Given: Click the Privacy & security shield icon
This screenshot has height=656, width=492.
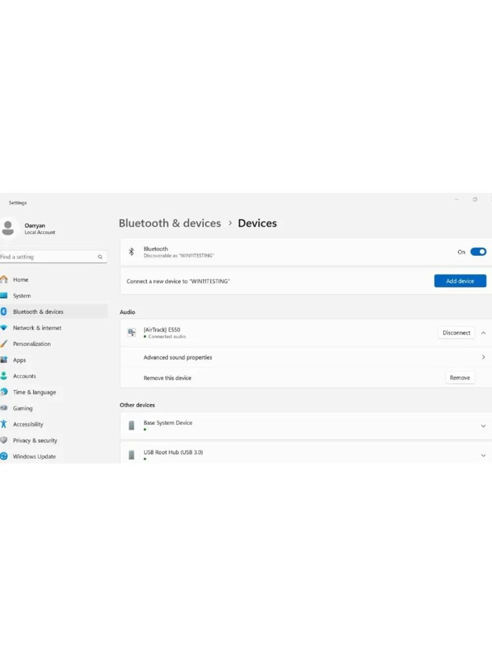Looking at the screenshot, I should point(3,440).
